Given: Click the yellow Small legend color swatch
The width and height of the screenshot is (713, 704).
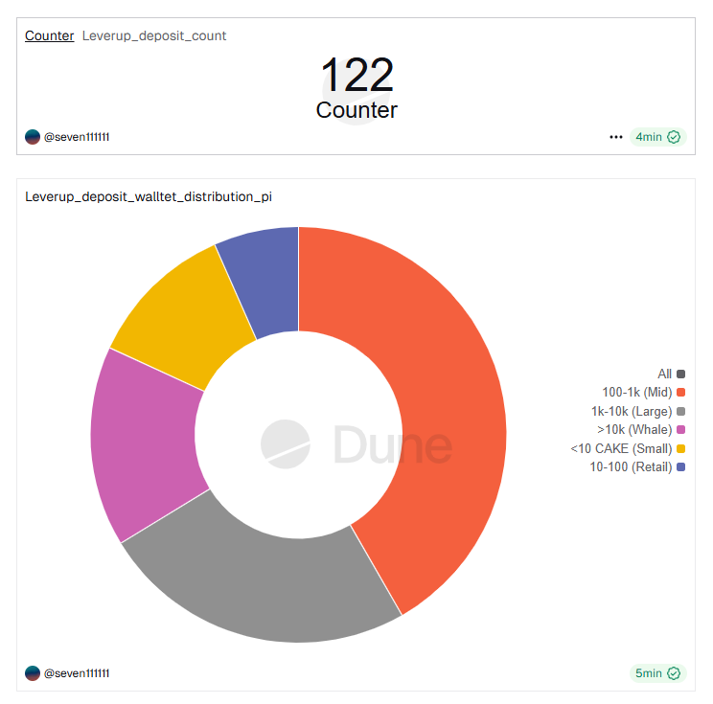Looking at the screenshot, I should pyautogui.click(x=680, y=448).
